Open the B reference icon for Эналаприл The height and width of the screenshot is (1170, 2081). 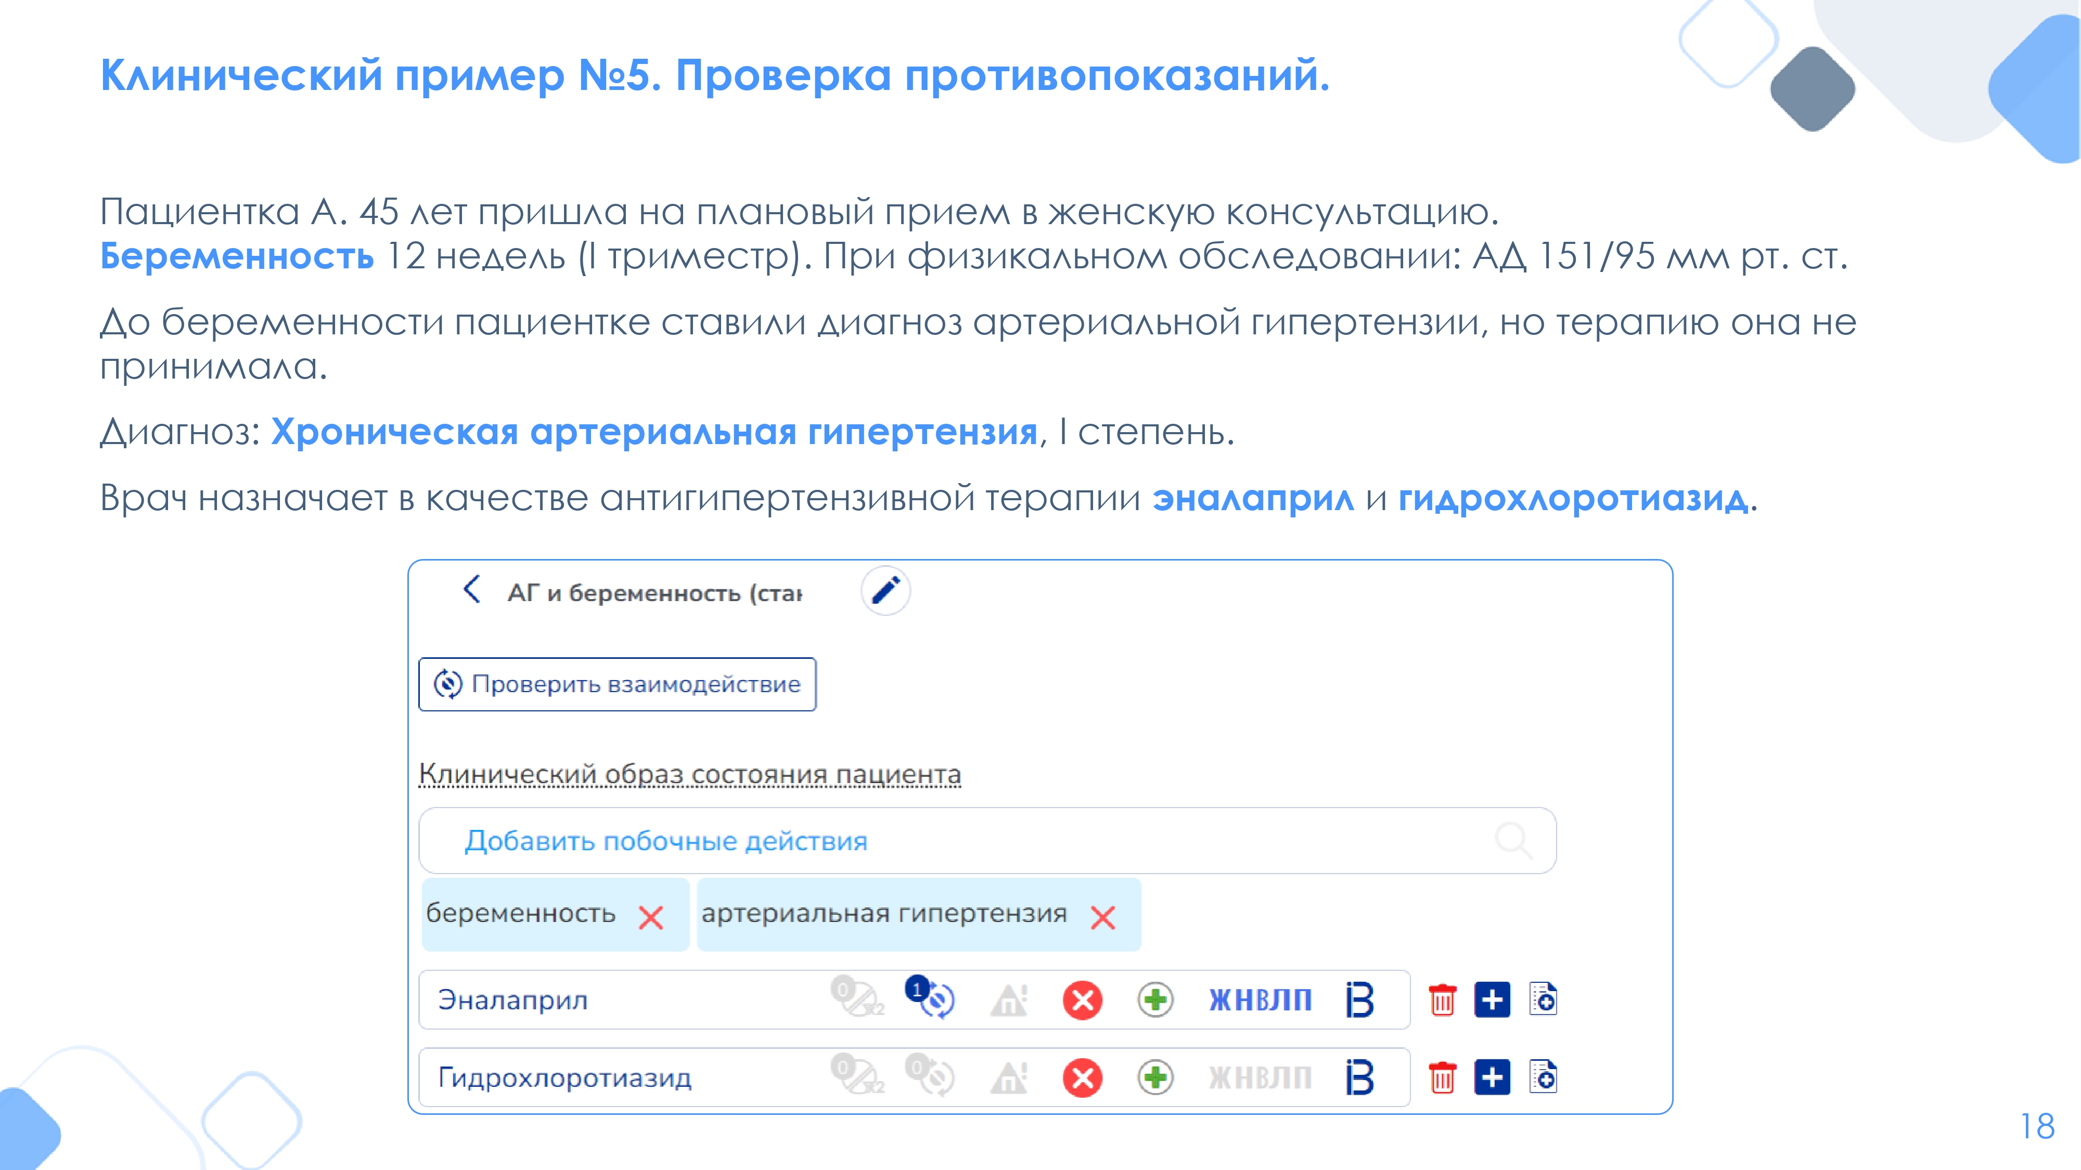coord(1359,999)
